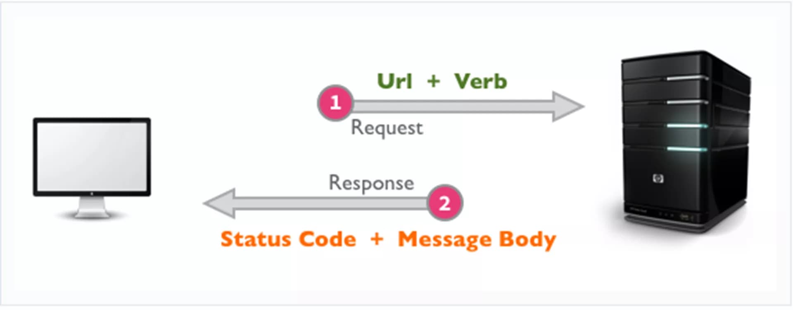This screenshot has height=310, width=793.
Task: Click the HP logo on the server
Action: [658, 178]
